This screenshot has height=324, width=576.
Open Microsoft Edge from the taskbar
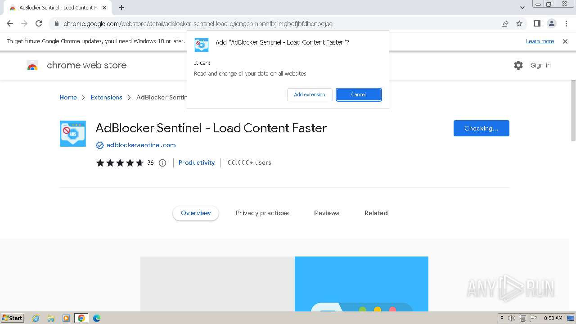coord(97,318)
